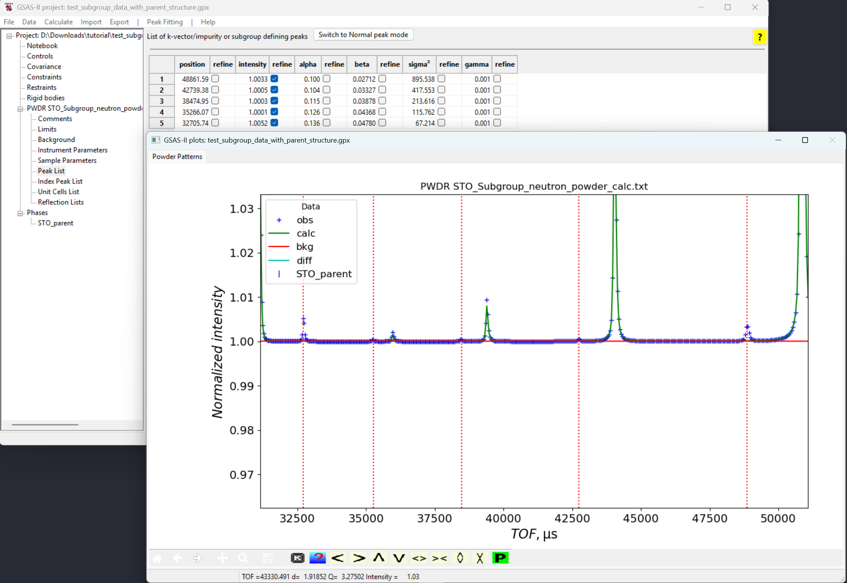Viewport: 847px width, 583px height.
Task: Select the Home view icon in plot toolbar
Action: [157, 558]
